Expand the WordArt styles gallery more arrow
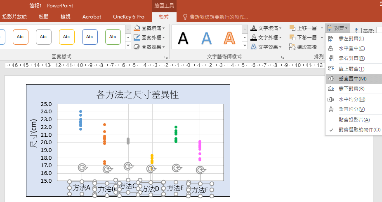Viewport: 382px width, 202px height. pos(244,46)
